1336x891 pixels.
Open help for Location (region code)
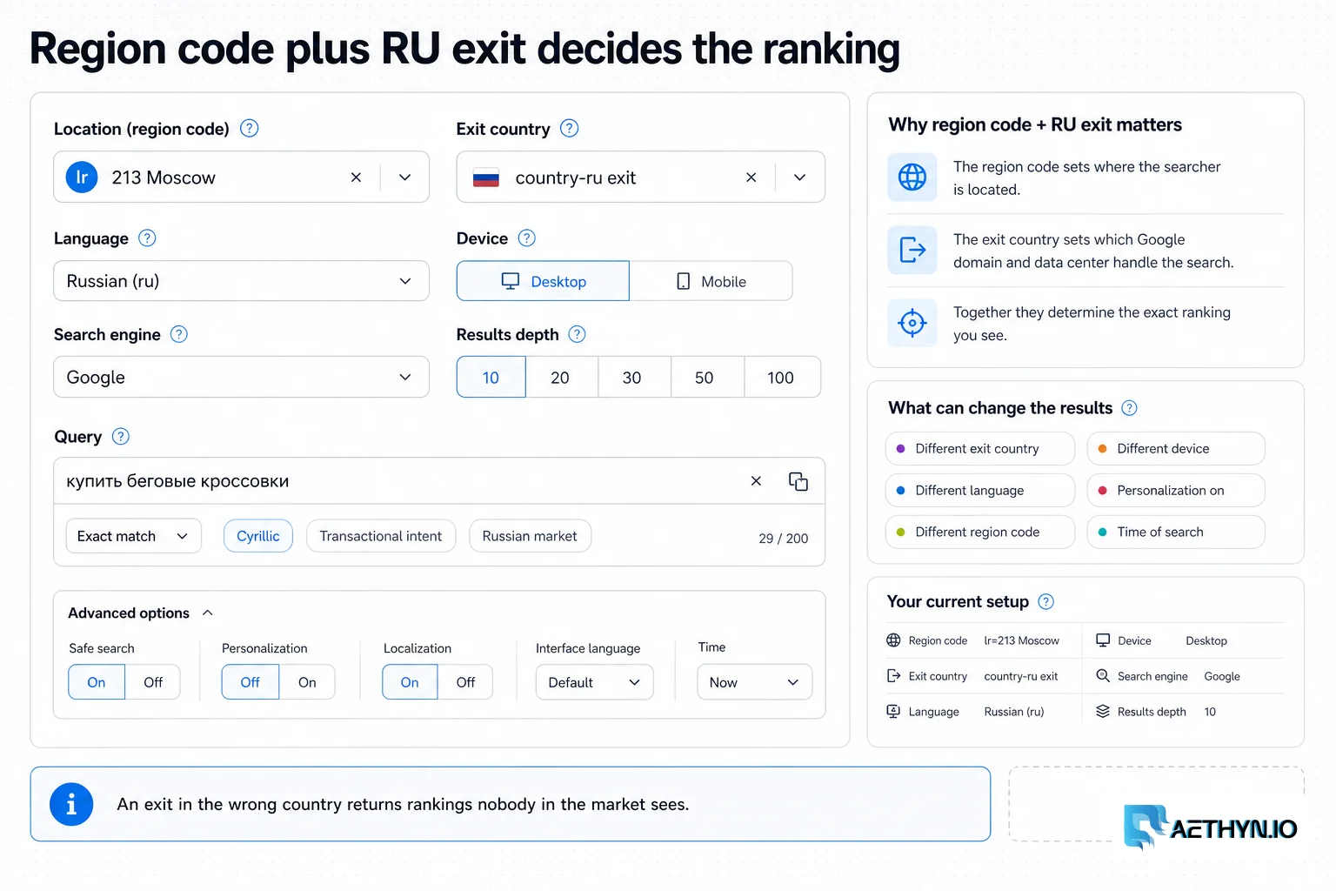point(249,129)
